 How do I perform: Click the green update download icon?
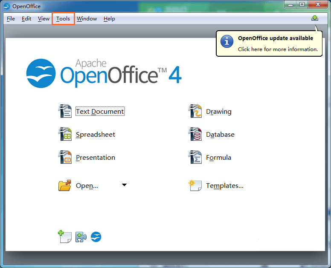coord(315,18)
